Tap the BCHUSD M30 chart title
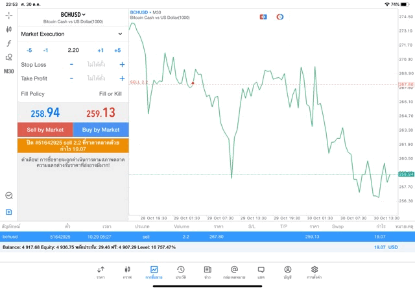 pos(145,12)
